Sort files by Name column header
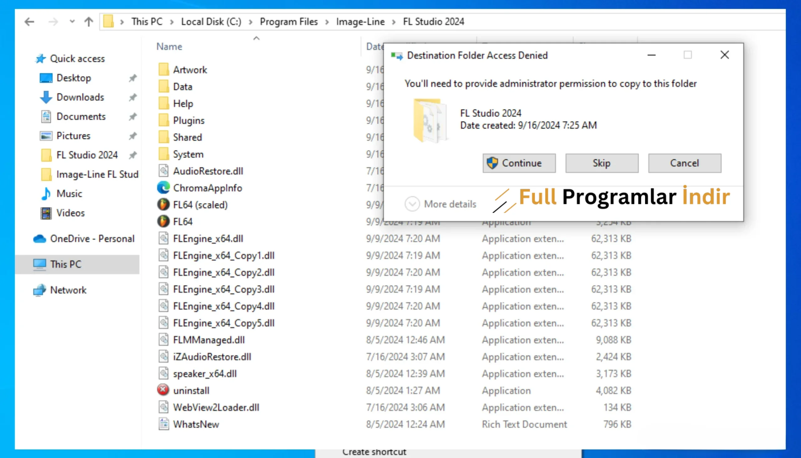 pos(169,47)
